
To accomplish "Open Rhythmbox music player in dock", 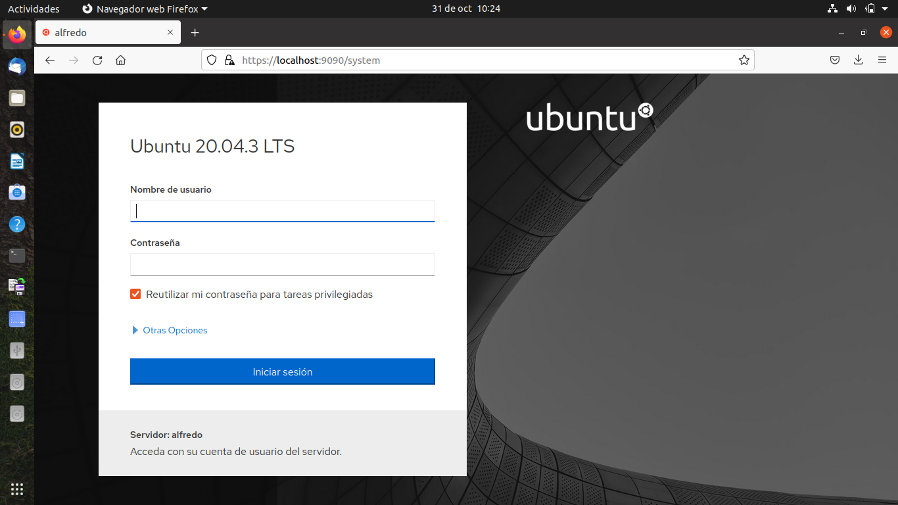I will coord(17,130).
